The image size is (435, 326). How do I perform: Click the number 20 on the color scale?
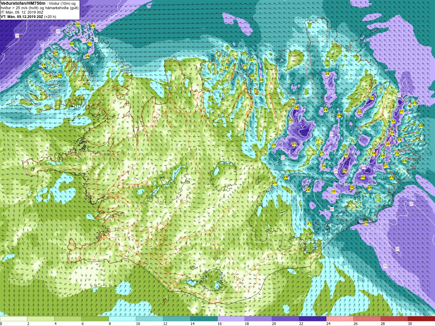tap(274, 324)
